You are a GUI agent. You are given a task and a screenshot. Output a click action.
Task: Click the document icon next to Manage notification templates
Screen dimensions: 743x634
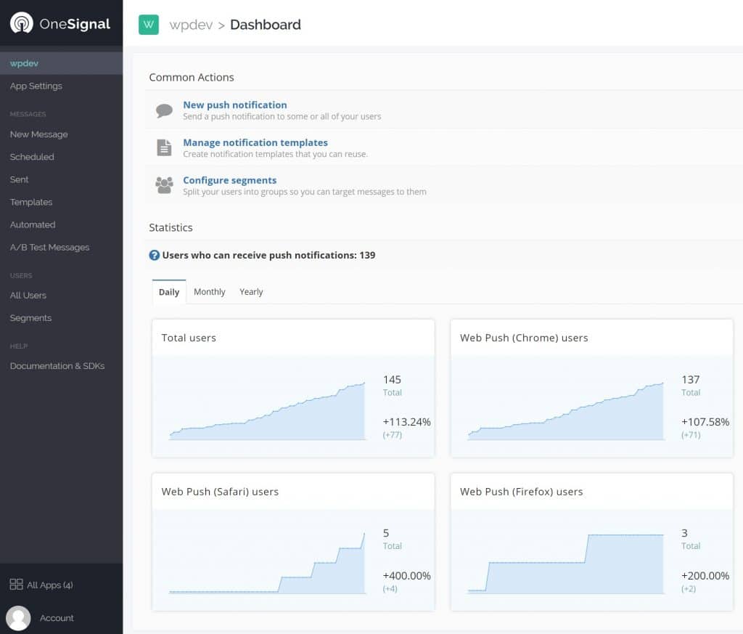coord(165,147)
